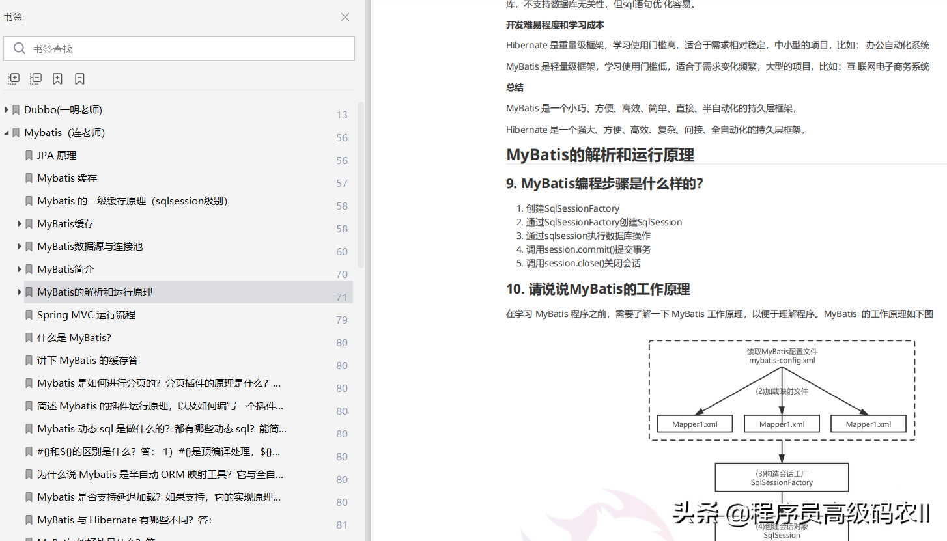
Task: Select MyBatis的解析和运行原理 bookmark
Action: [x=95, y=292]
